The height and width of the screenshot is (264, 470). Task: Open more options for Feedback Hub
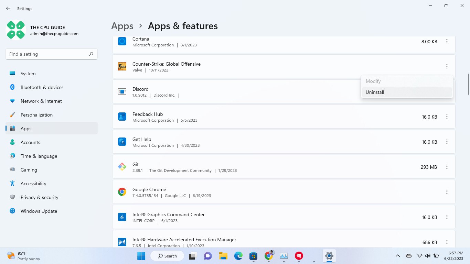pyautogui.click(x=447, y=117)
